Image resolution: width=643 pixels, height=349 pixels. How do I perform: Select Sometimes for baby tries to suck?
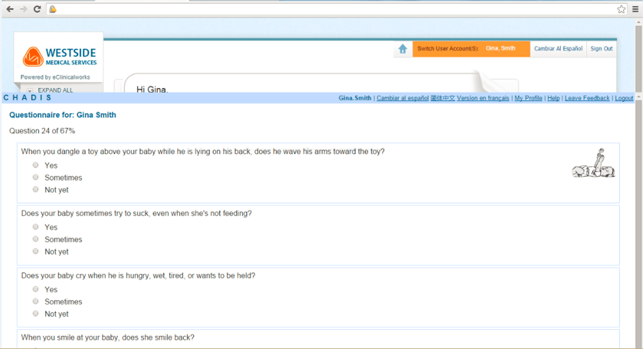click(36, 240)
